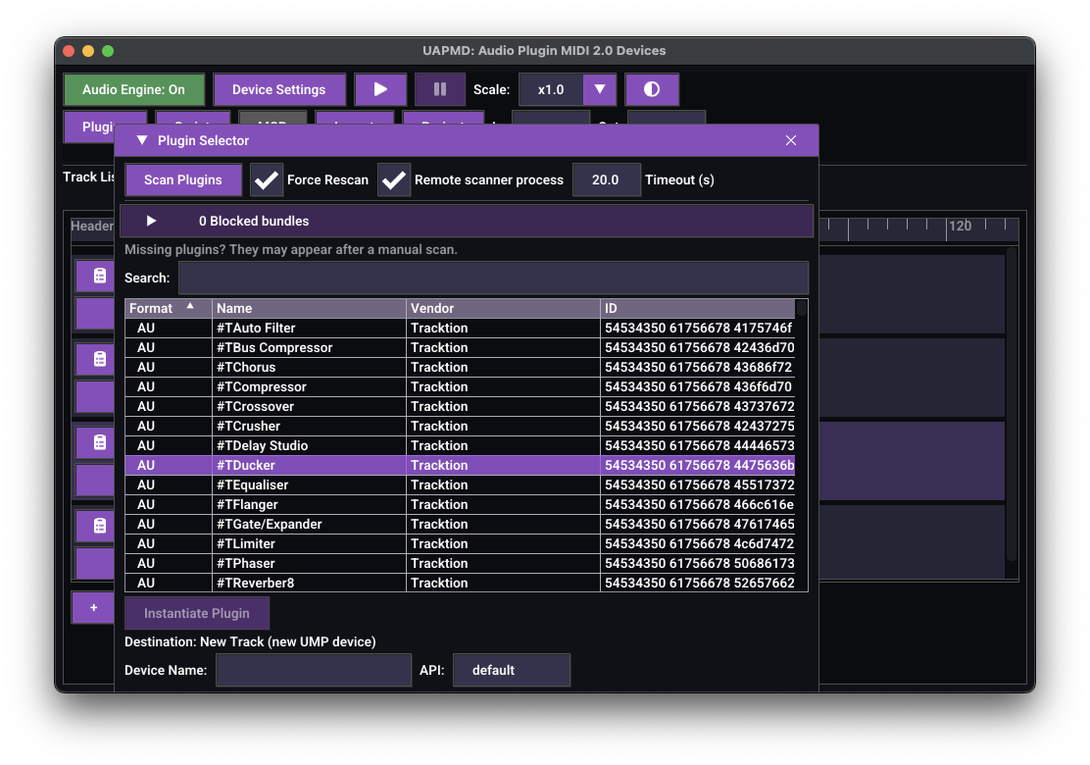Open the Scale dropdown arrow
This screenshot has height=765, width=1090.
pyautogui.click(x=599, y=89)
